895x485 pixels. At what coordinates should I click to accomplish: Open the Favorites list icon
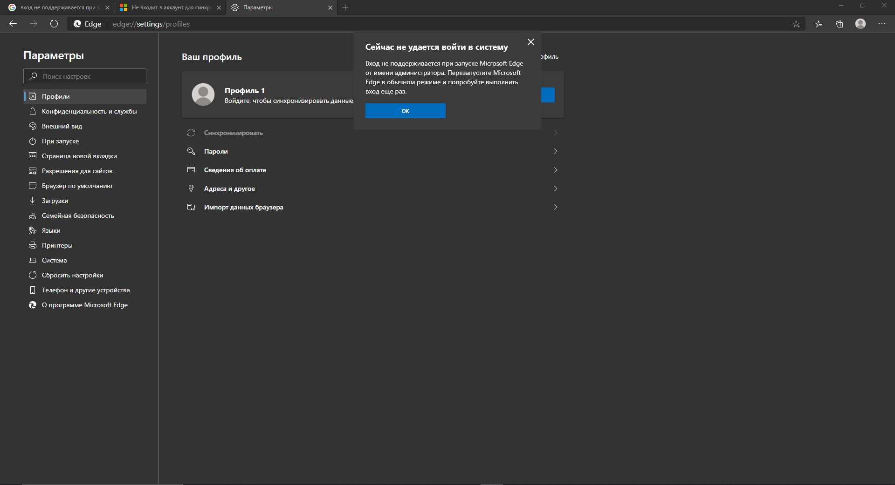(819, 24)
